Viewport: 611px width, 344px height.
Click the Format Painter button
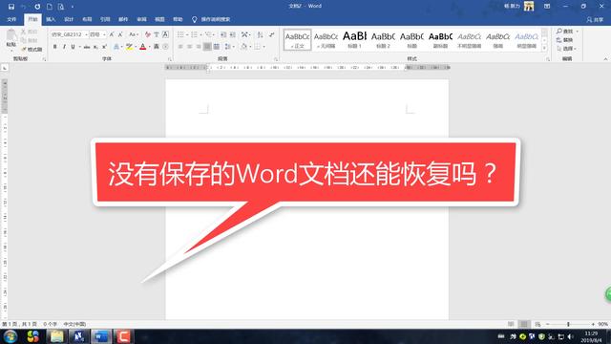[32, 50]
